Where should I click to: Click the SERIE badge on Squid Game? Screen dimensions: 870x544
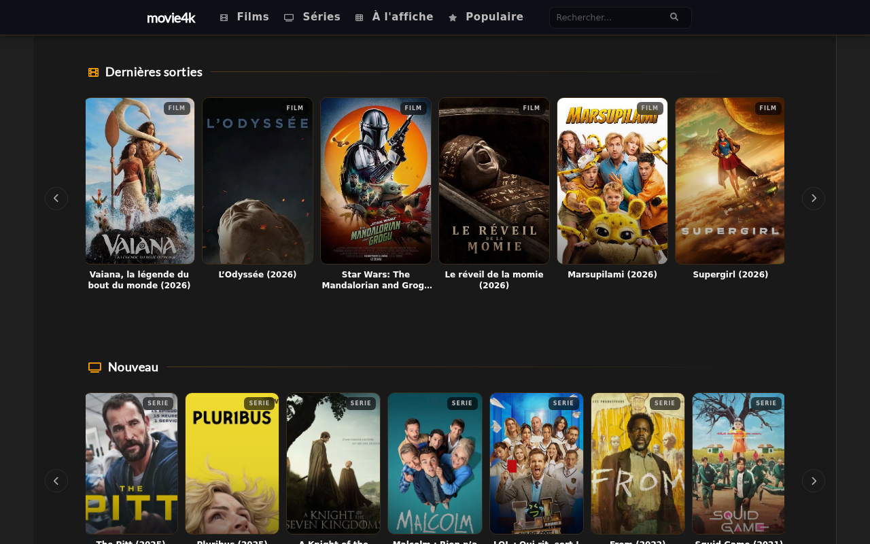766,403
